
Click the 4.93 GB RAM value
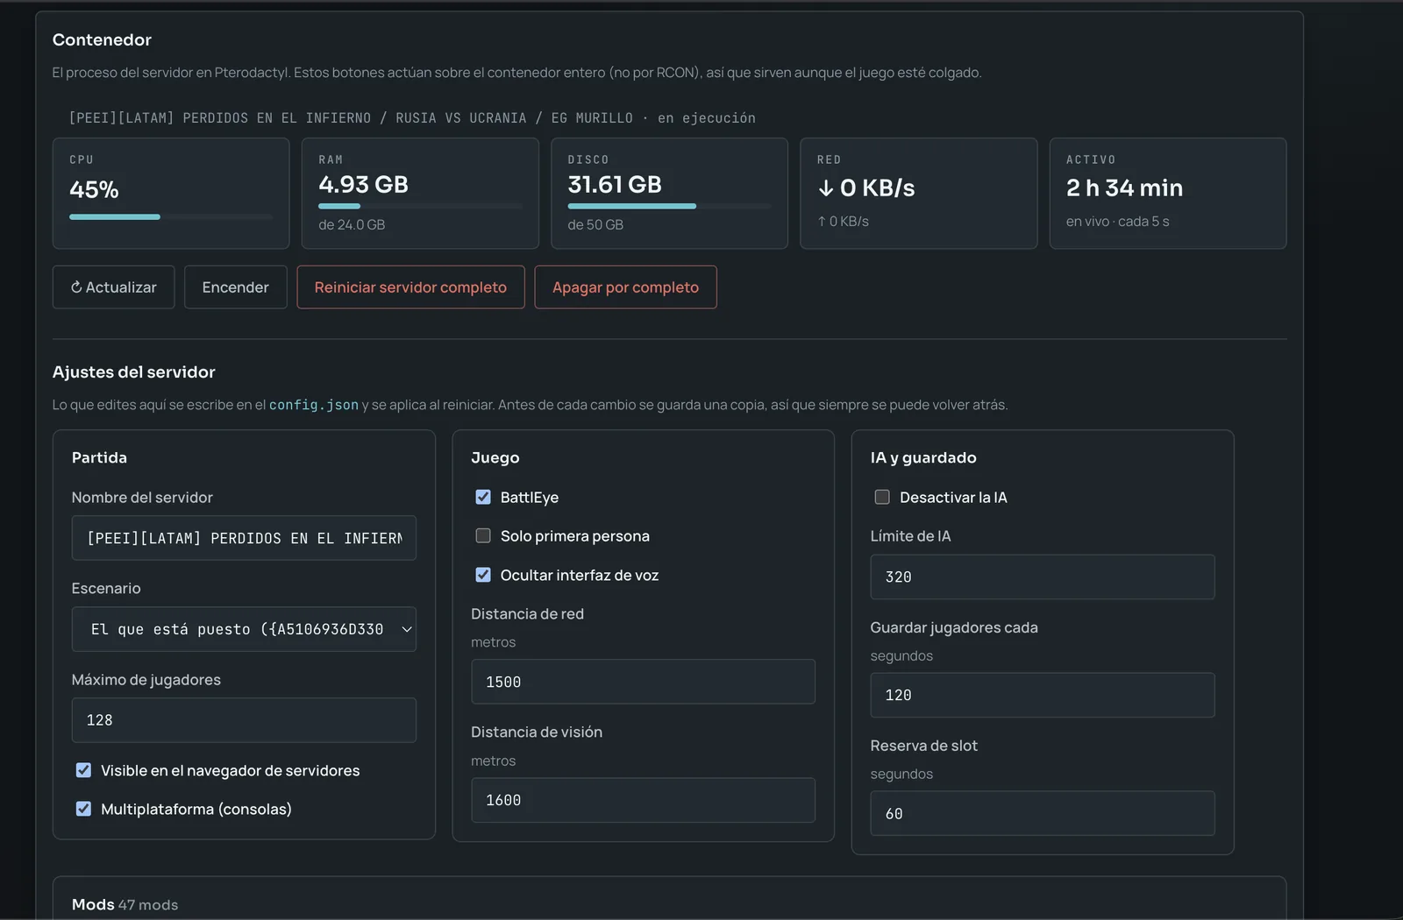coord(363,185)
